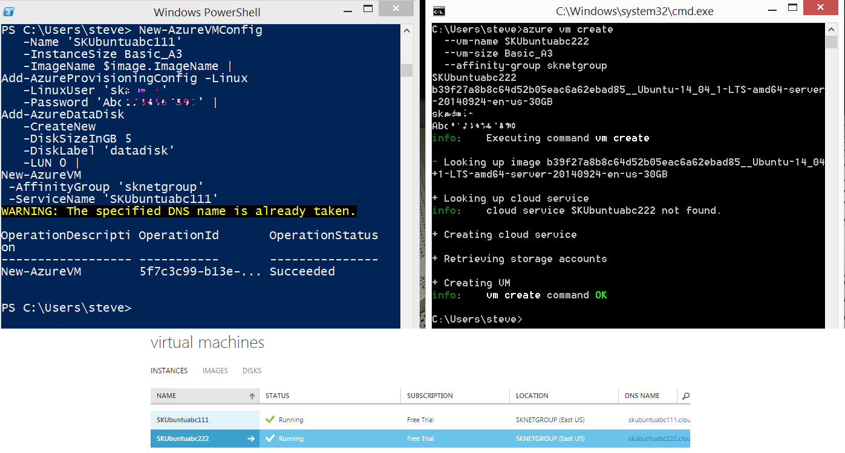Click Free Trial in the SKUbuntuabc111 row
This screenshot has height=453, width=845.
[420, 420]
